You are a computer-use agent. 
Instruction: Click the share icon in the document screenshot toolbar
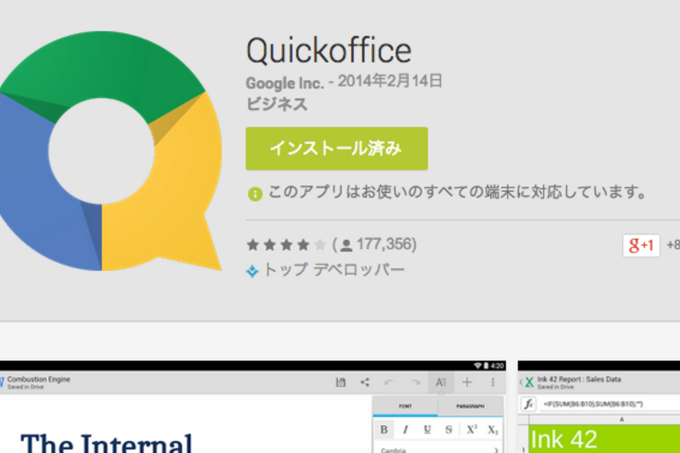click(365, 382)
